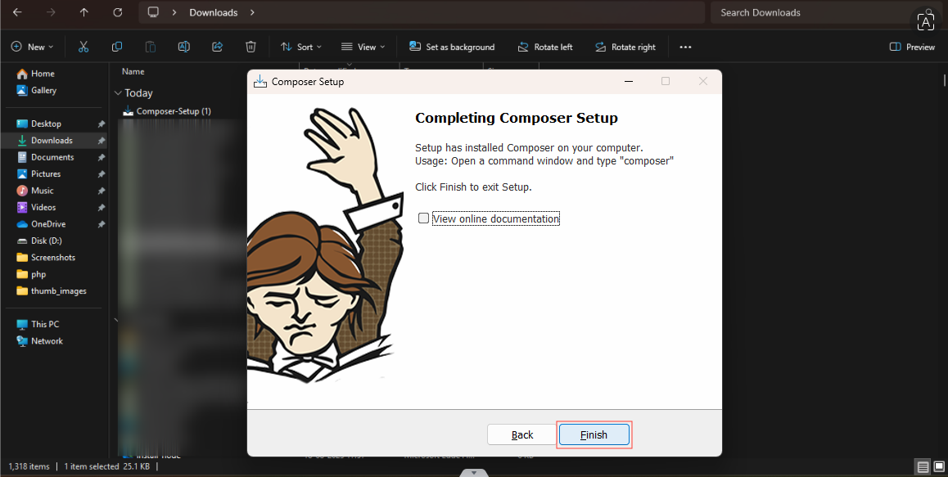Focus the Search Downloads field
Image resolution: width=948 pixels, height=477 pixels.
click(825, 13)
